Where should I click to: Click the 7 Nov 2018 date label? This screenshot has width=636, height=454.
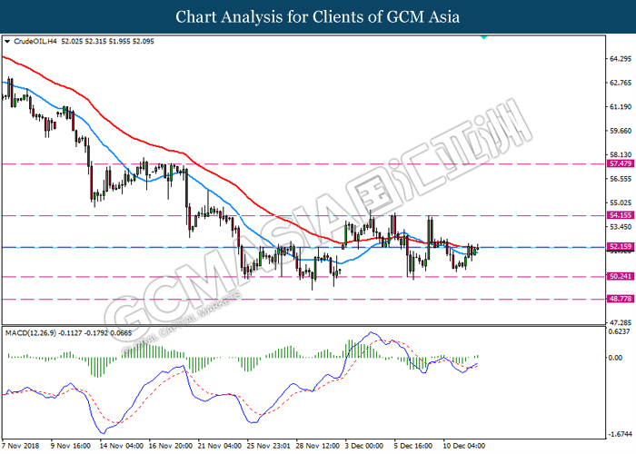click(x=21, y=446)
